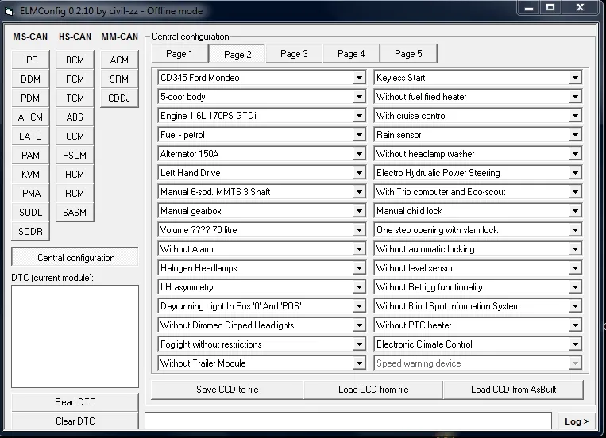
Task: Select the BCM module
Action: point(75,60)
